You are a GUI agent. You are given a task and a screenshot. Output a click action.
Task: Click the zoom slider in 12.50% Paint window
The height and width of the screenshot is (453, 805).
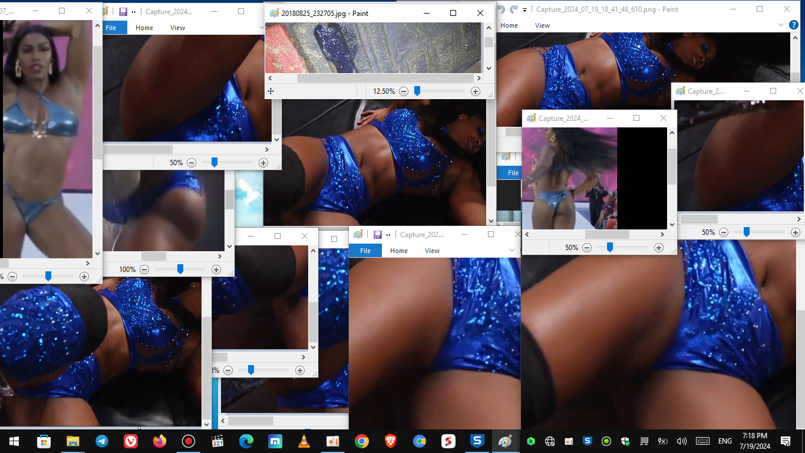(417, 91)
